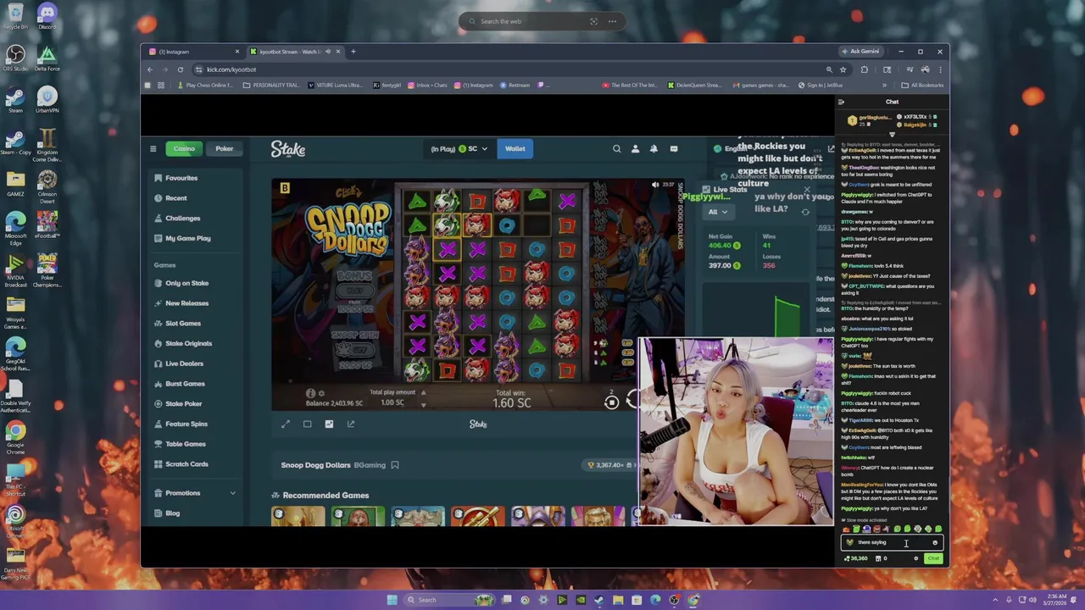Open a new Chrome tab

click(x=353, y=52)
